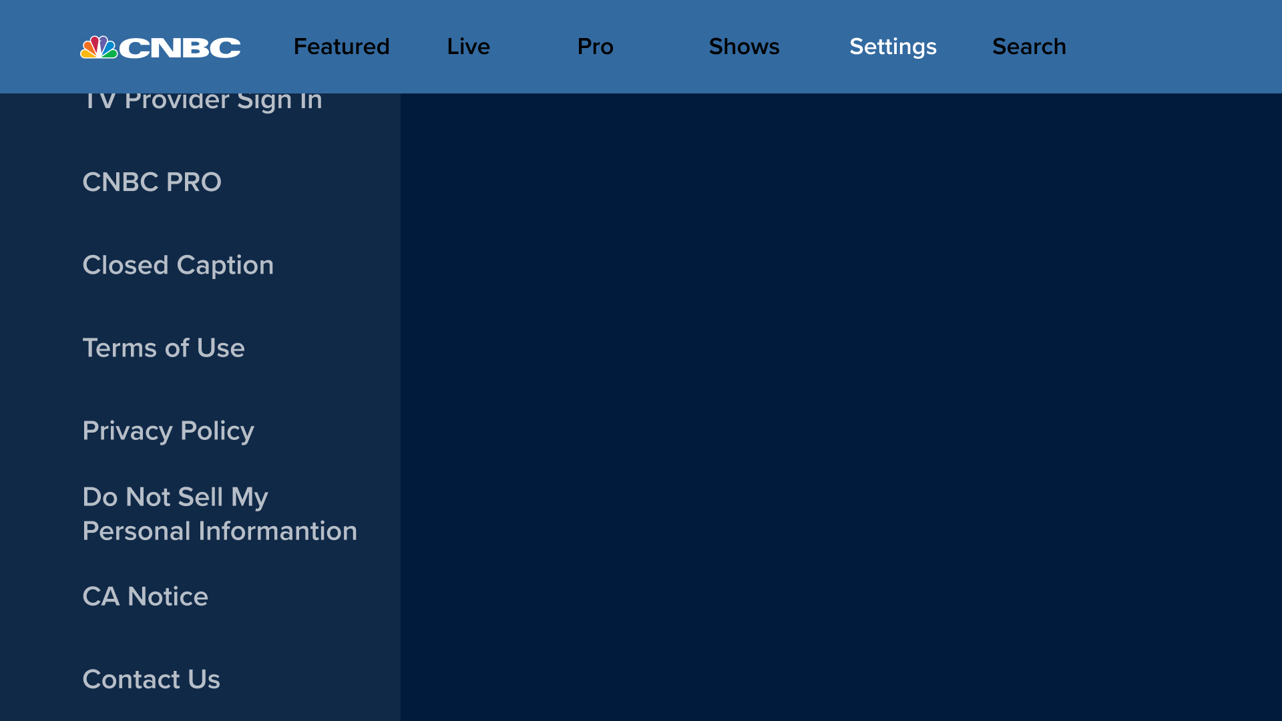Choose the Closed Caption setting
Image resolution: width=1282 pixels, height=721 pixels.
tap(178, 265)
